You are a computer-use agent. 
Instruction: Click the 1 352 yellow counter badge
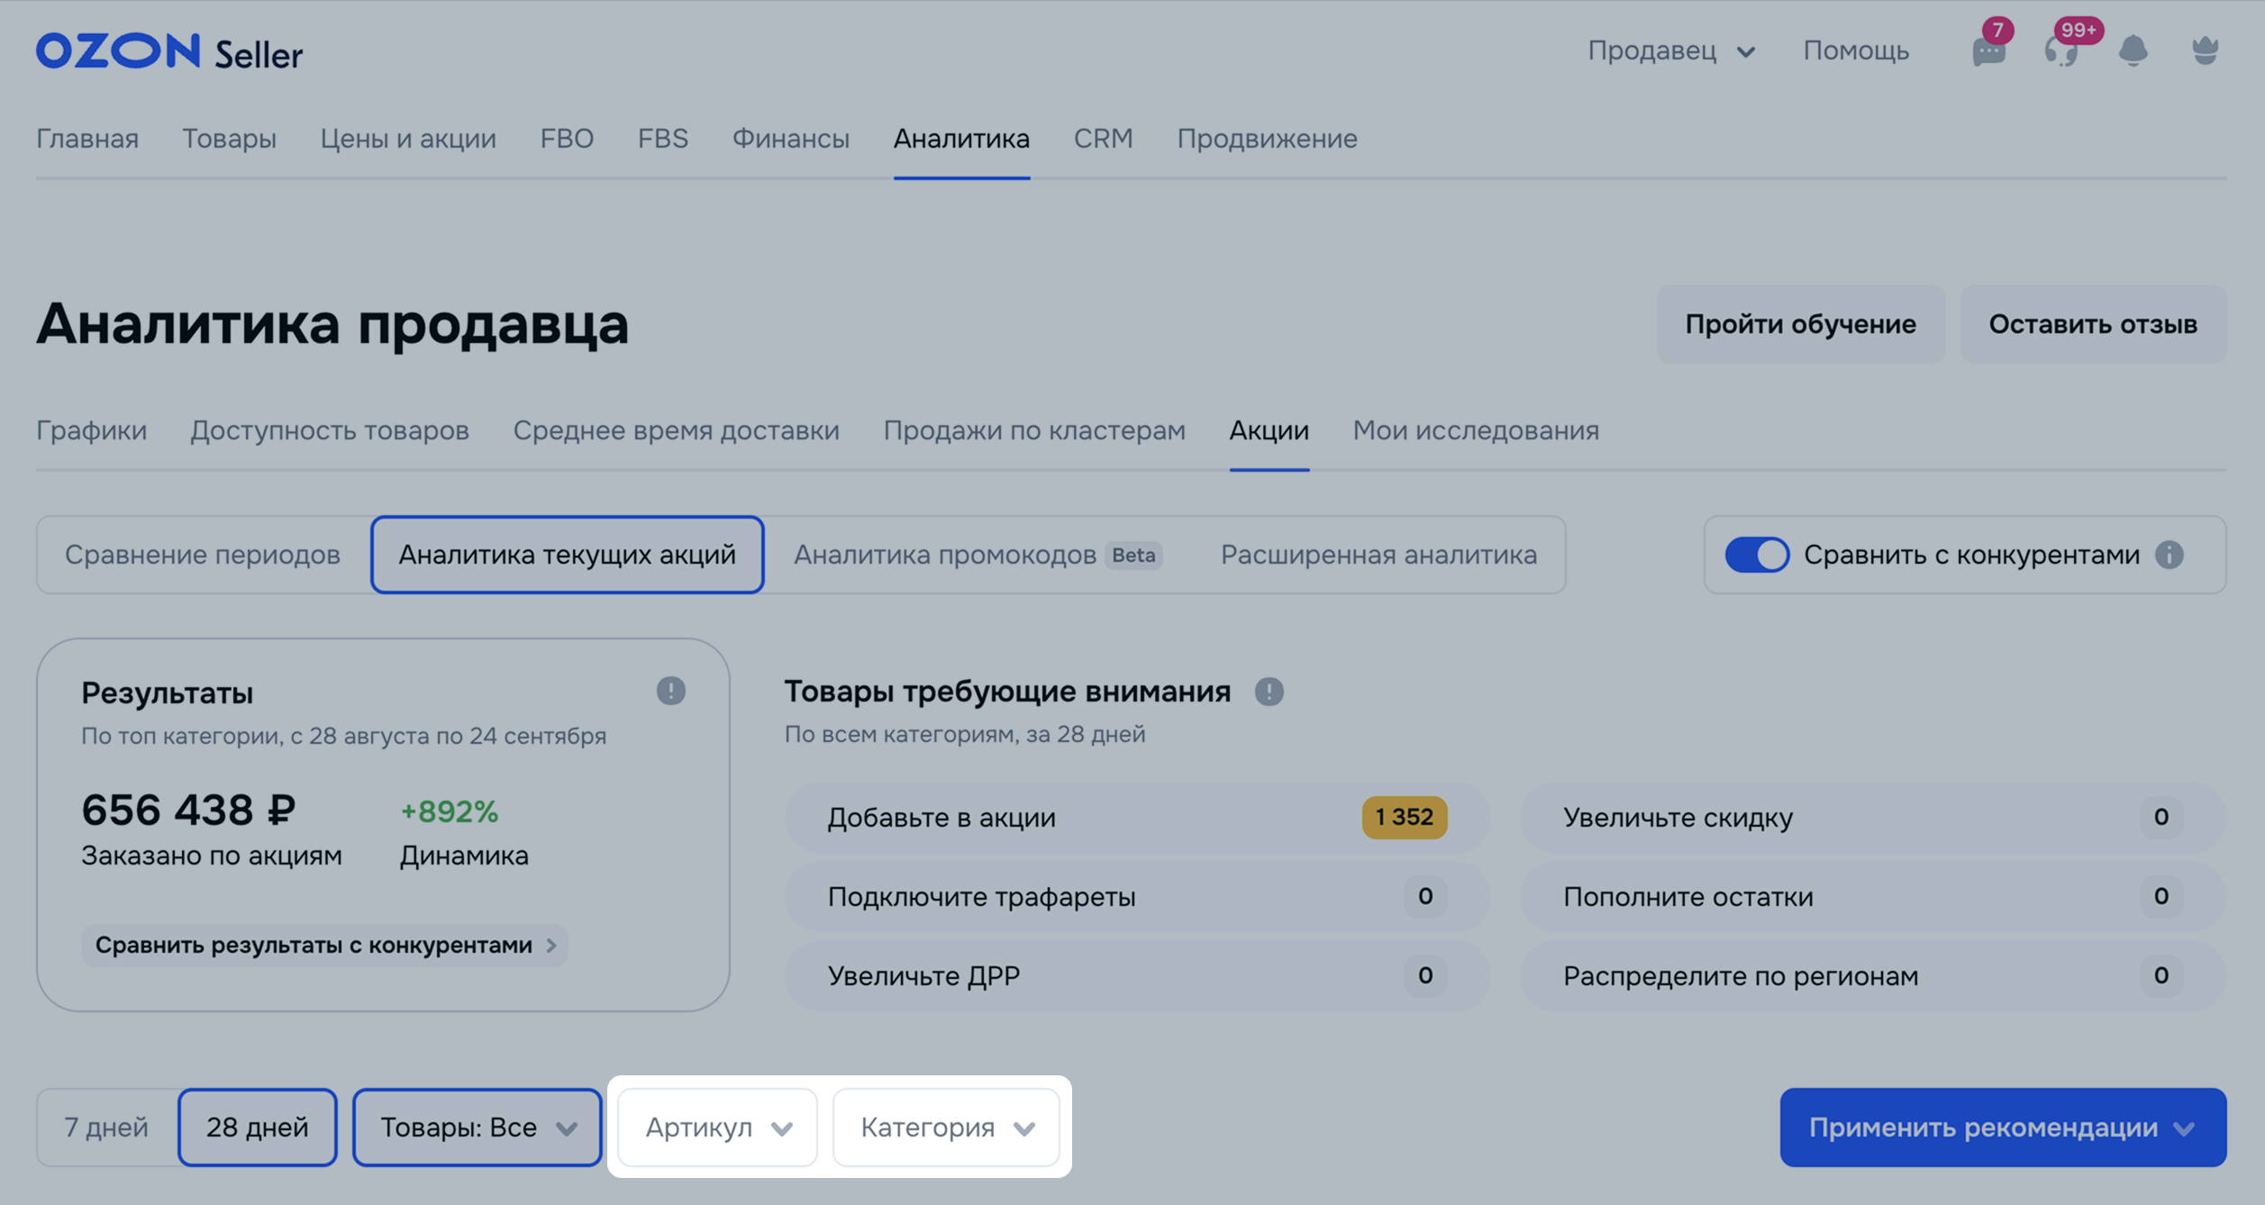[x=1404, y=817]
